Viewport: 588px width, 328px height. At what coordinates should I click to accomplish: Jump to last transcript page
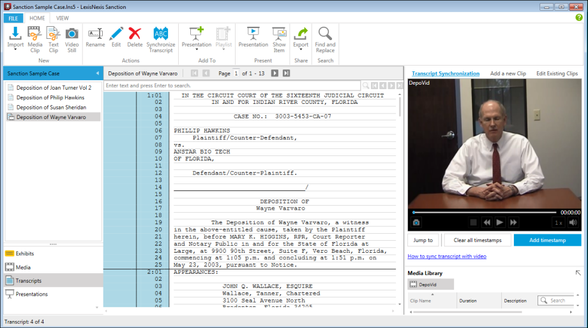pyautogui.click(x=287, y=73)
